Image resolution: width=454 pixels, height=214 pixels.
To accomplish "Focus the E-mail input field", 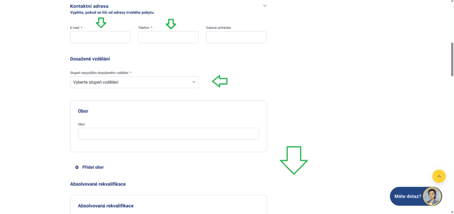I will click(x=100, y=37).
